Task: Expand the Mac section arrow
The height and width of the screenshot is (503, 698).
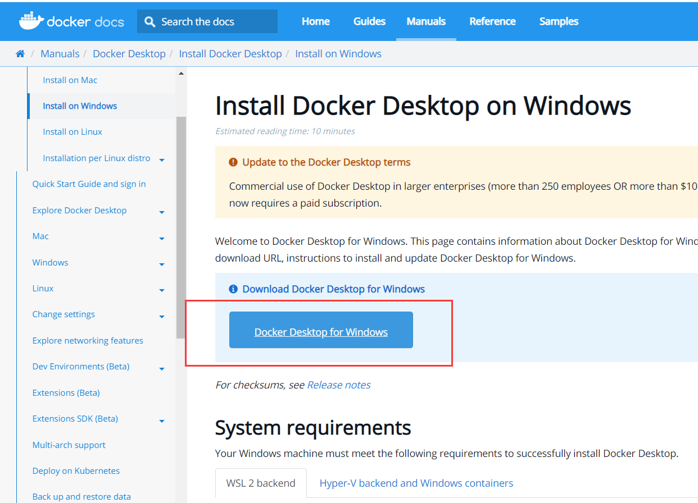Action: tap(162, 239)
